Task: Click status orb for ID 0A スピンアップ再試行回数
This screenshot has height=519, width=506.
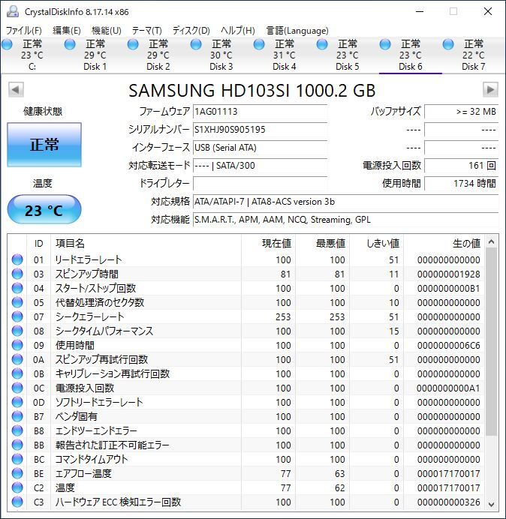Action: tap(17, 359)
